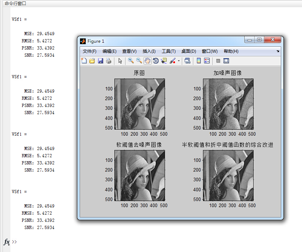Click the MATLAB logo in the Figure 1 title bar
This screenshot has width=302, height=252.
(83, 41)
